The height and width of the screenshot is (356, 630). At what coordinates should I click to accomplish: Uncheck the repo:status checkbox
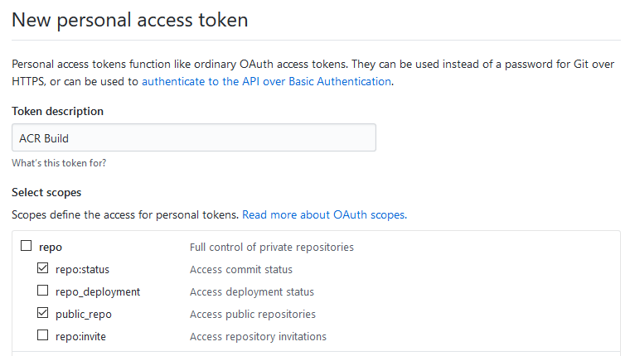click(x=42, y=268)
